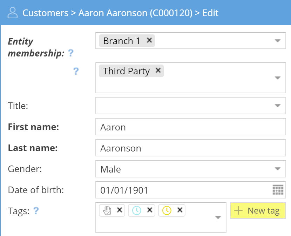The image size is (291, 236).
Task: Open the Tags dropdown arrow
Action: click(x=218, y=217)
